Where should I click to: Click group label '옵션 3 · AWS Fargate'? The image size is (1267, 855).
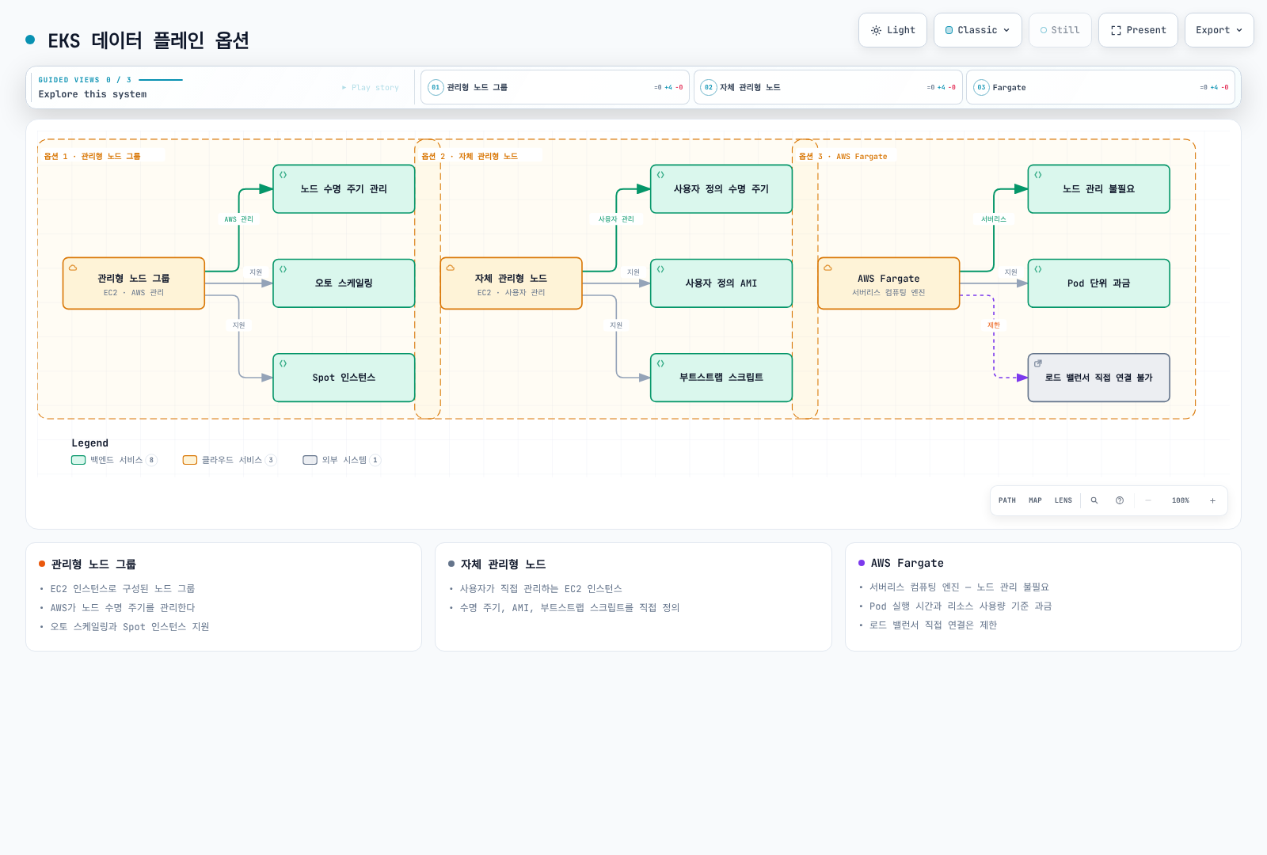coord(843,157)
